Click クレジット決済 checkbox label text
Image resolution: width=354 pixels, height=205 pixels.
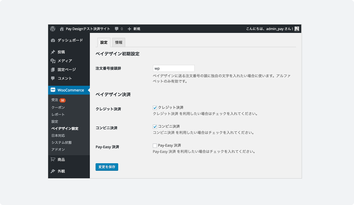click(171, 108)
